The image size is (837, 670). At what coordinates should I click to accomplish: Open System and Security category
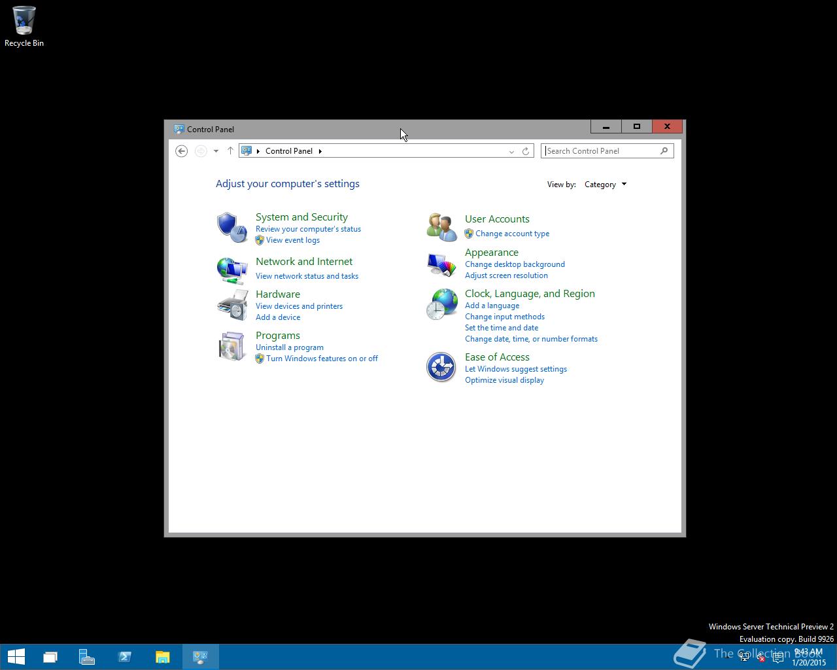click(x=301, y=217)
